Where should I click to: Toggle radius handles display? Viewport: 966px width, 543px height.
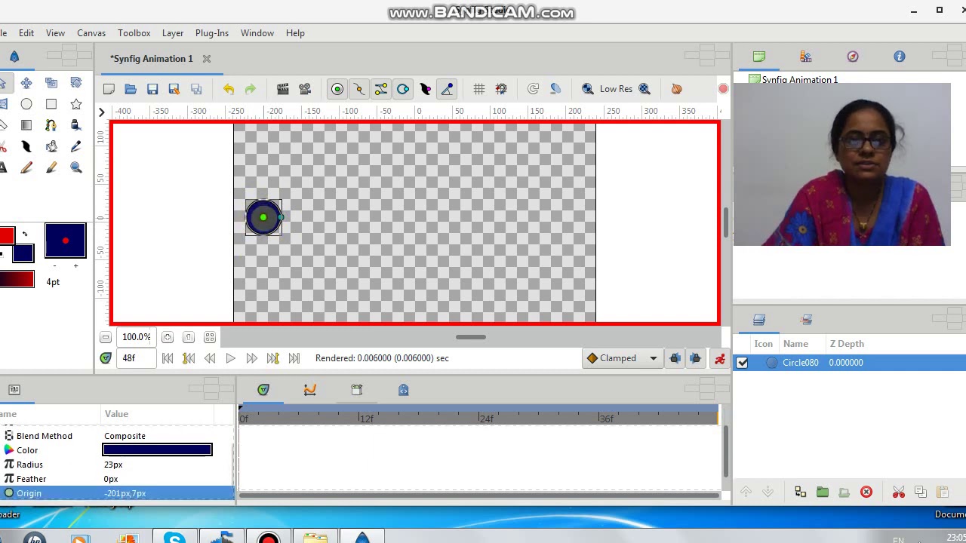403,89
